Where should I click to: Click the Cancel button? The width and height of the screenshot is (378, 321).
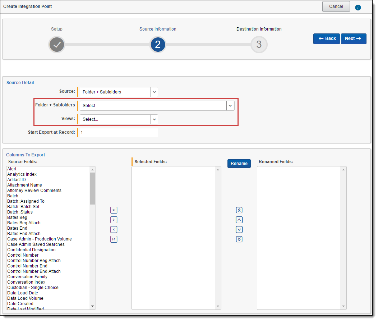click(x=336, y=6)
